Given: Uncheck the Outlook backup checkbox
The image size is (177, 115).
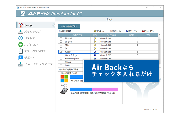Looking at the screenshot, I should [61, 52].
